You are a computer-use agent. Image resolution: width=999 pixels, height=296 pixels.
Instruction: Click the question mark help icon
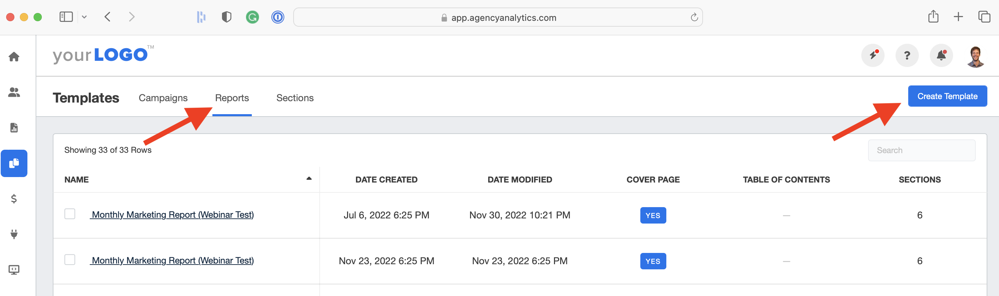coord(907,56)
